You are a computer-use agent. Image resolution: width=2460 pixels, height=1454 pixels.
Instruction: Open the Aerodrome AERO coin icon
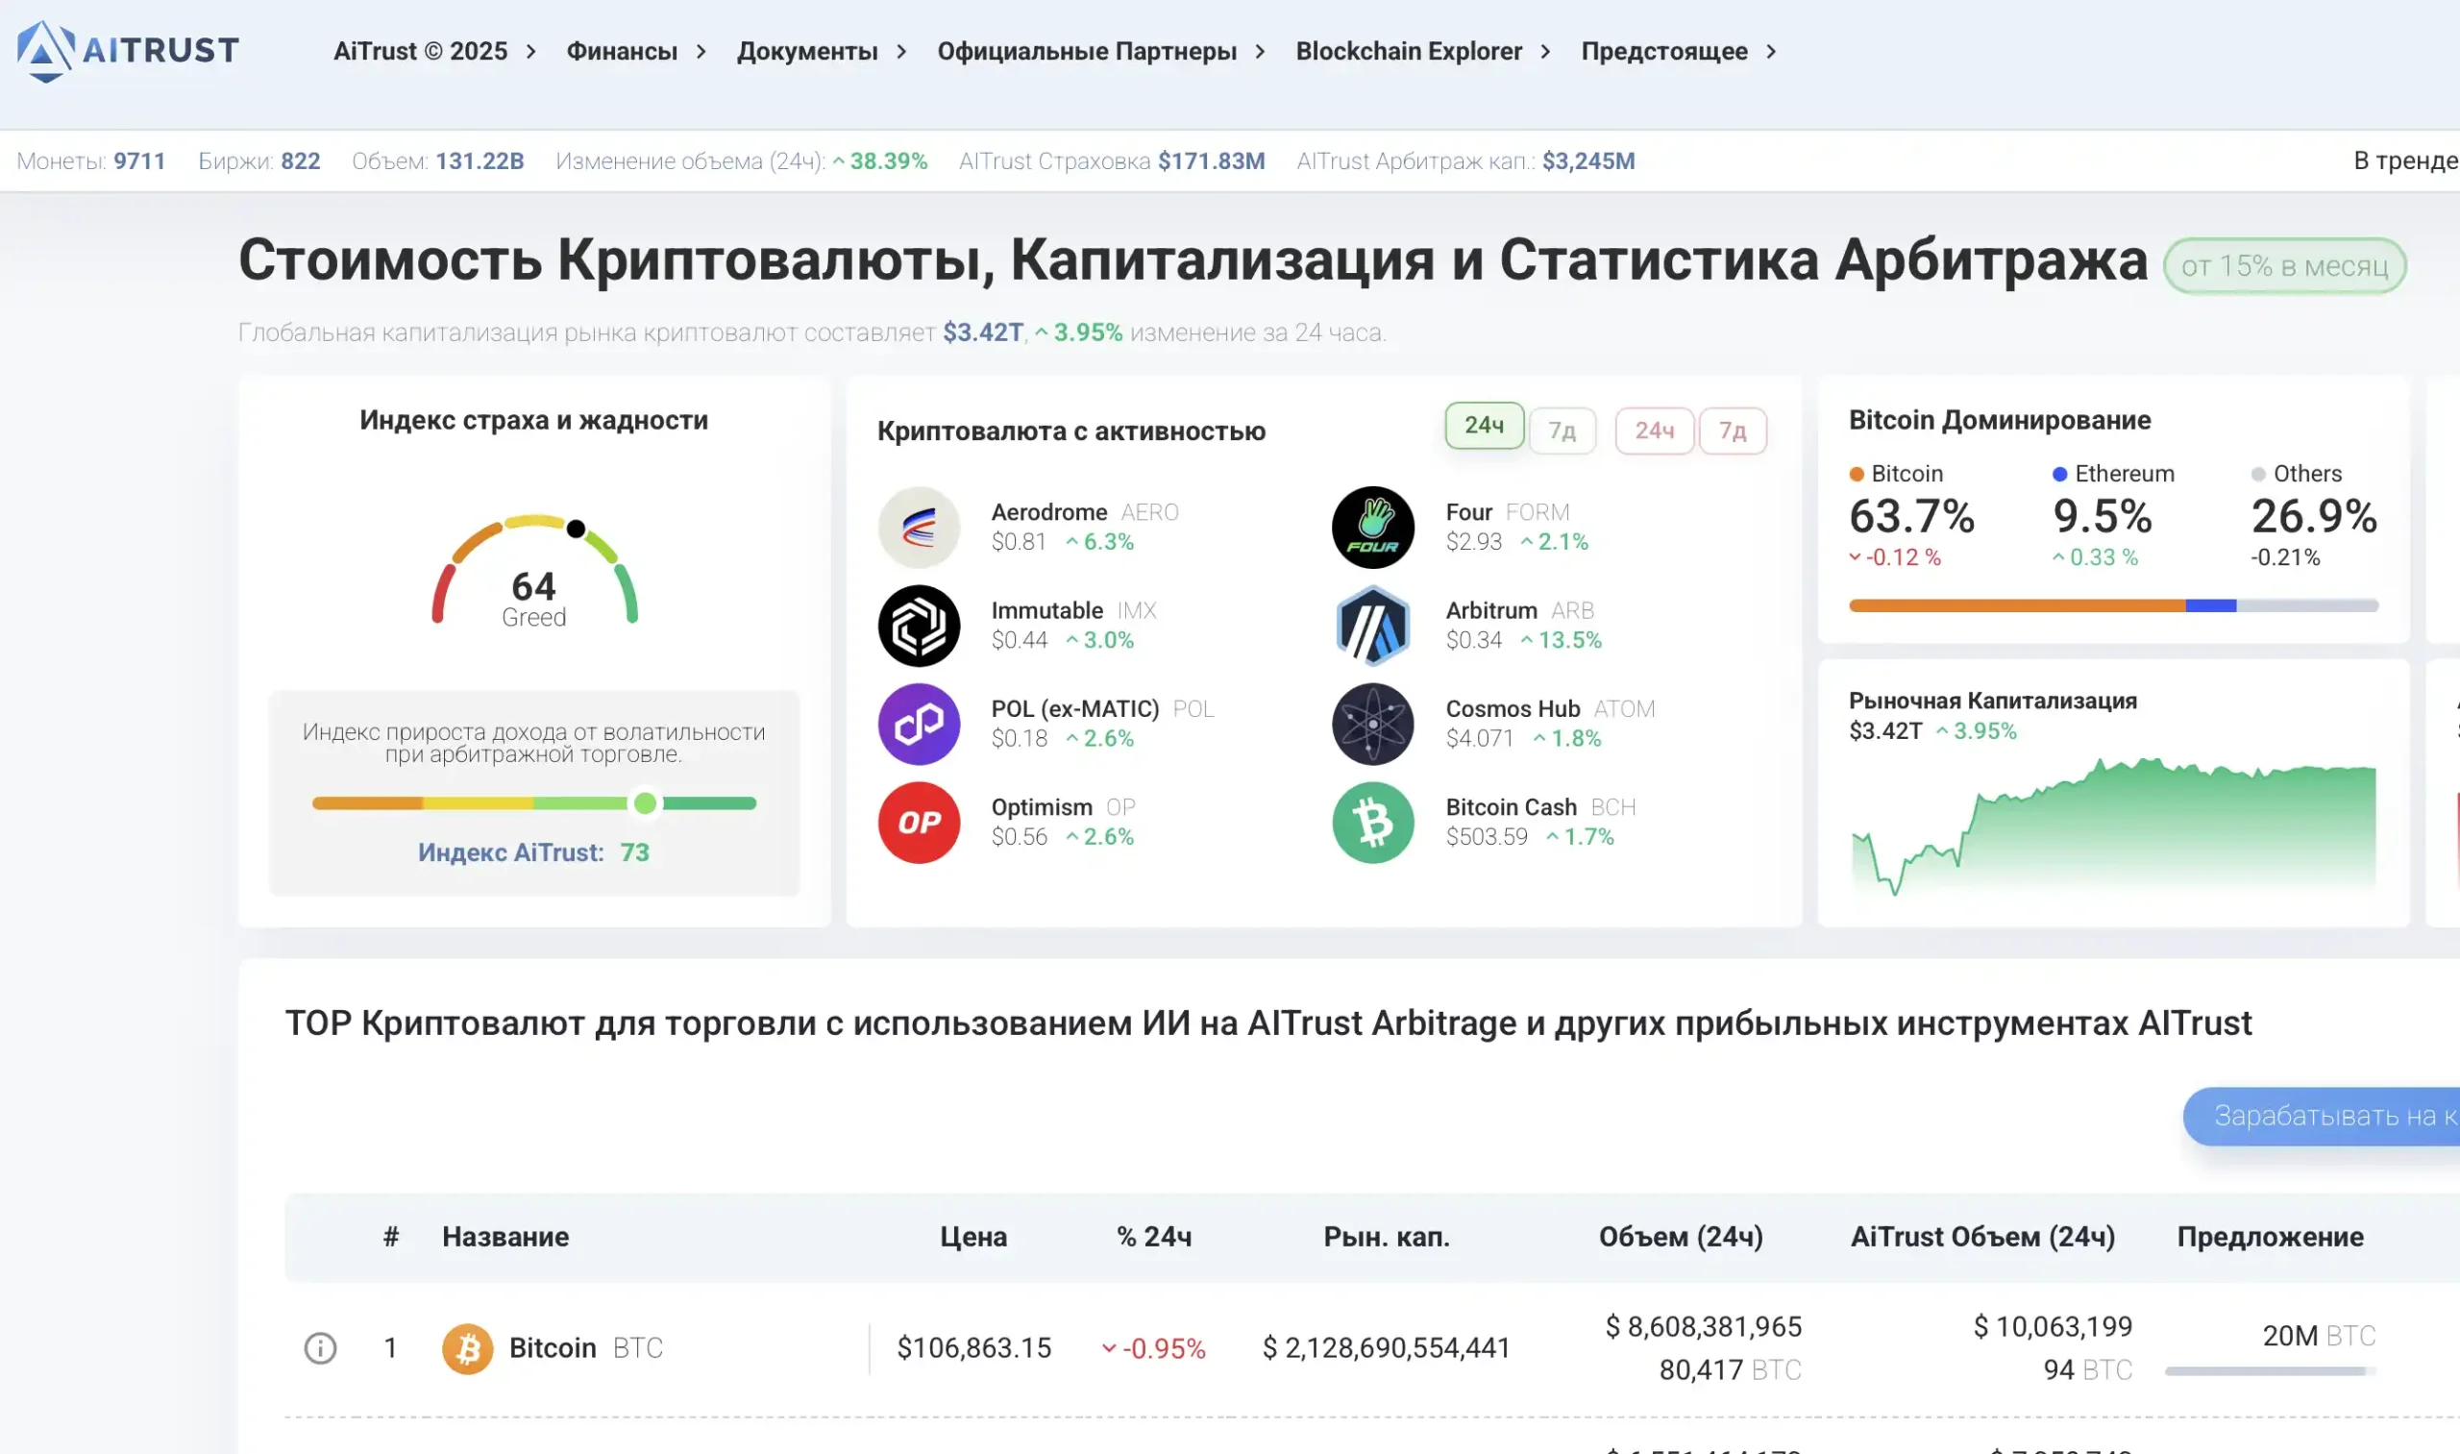tap(918, 528)
